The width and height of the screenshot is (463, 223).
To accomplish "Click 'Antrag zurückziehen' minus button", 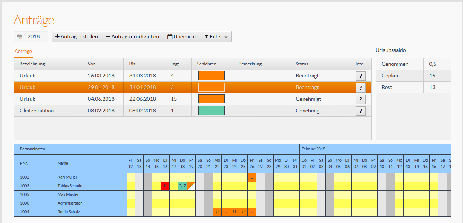I will 133,36.
